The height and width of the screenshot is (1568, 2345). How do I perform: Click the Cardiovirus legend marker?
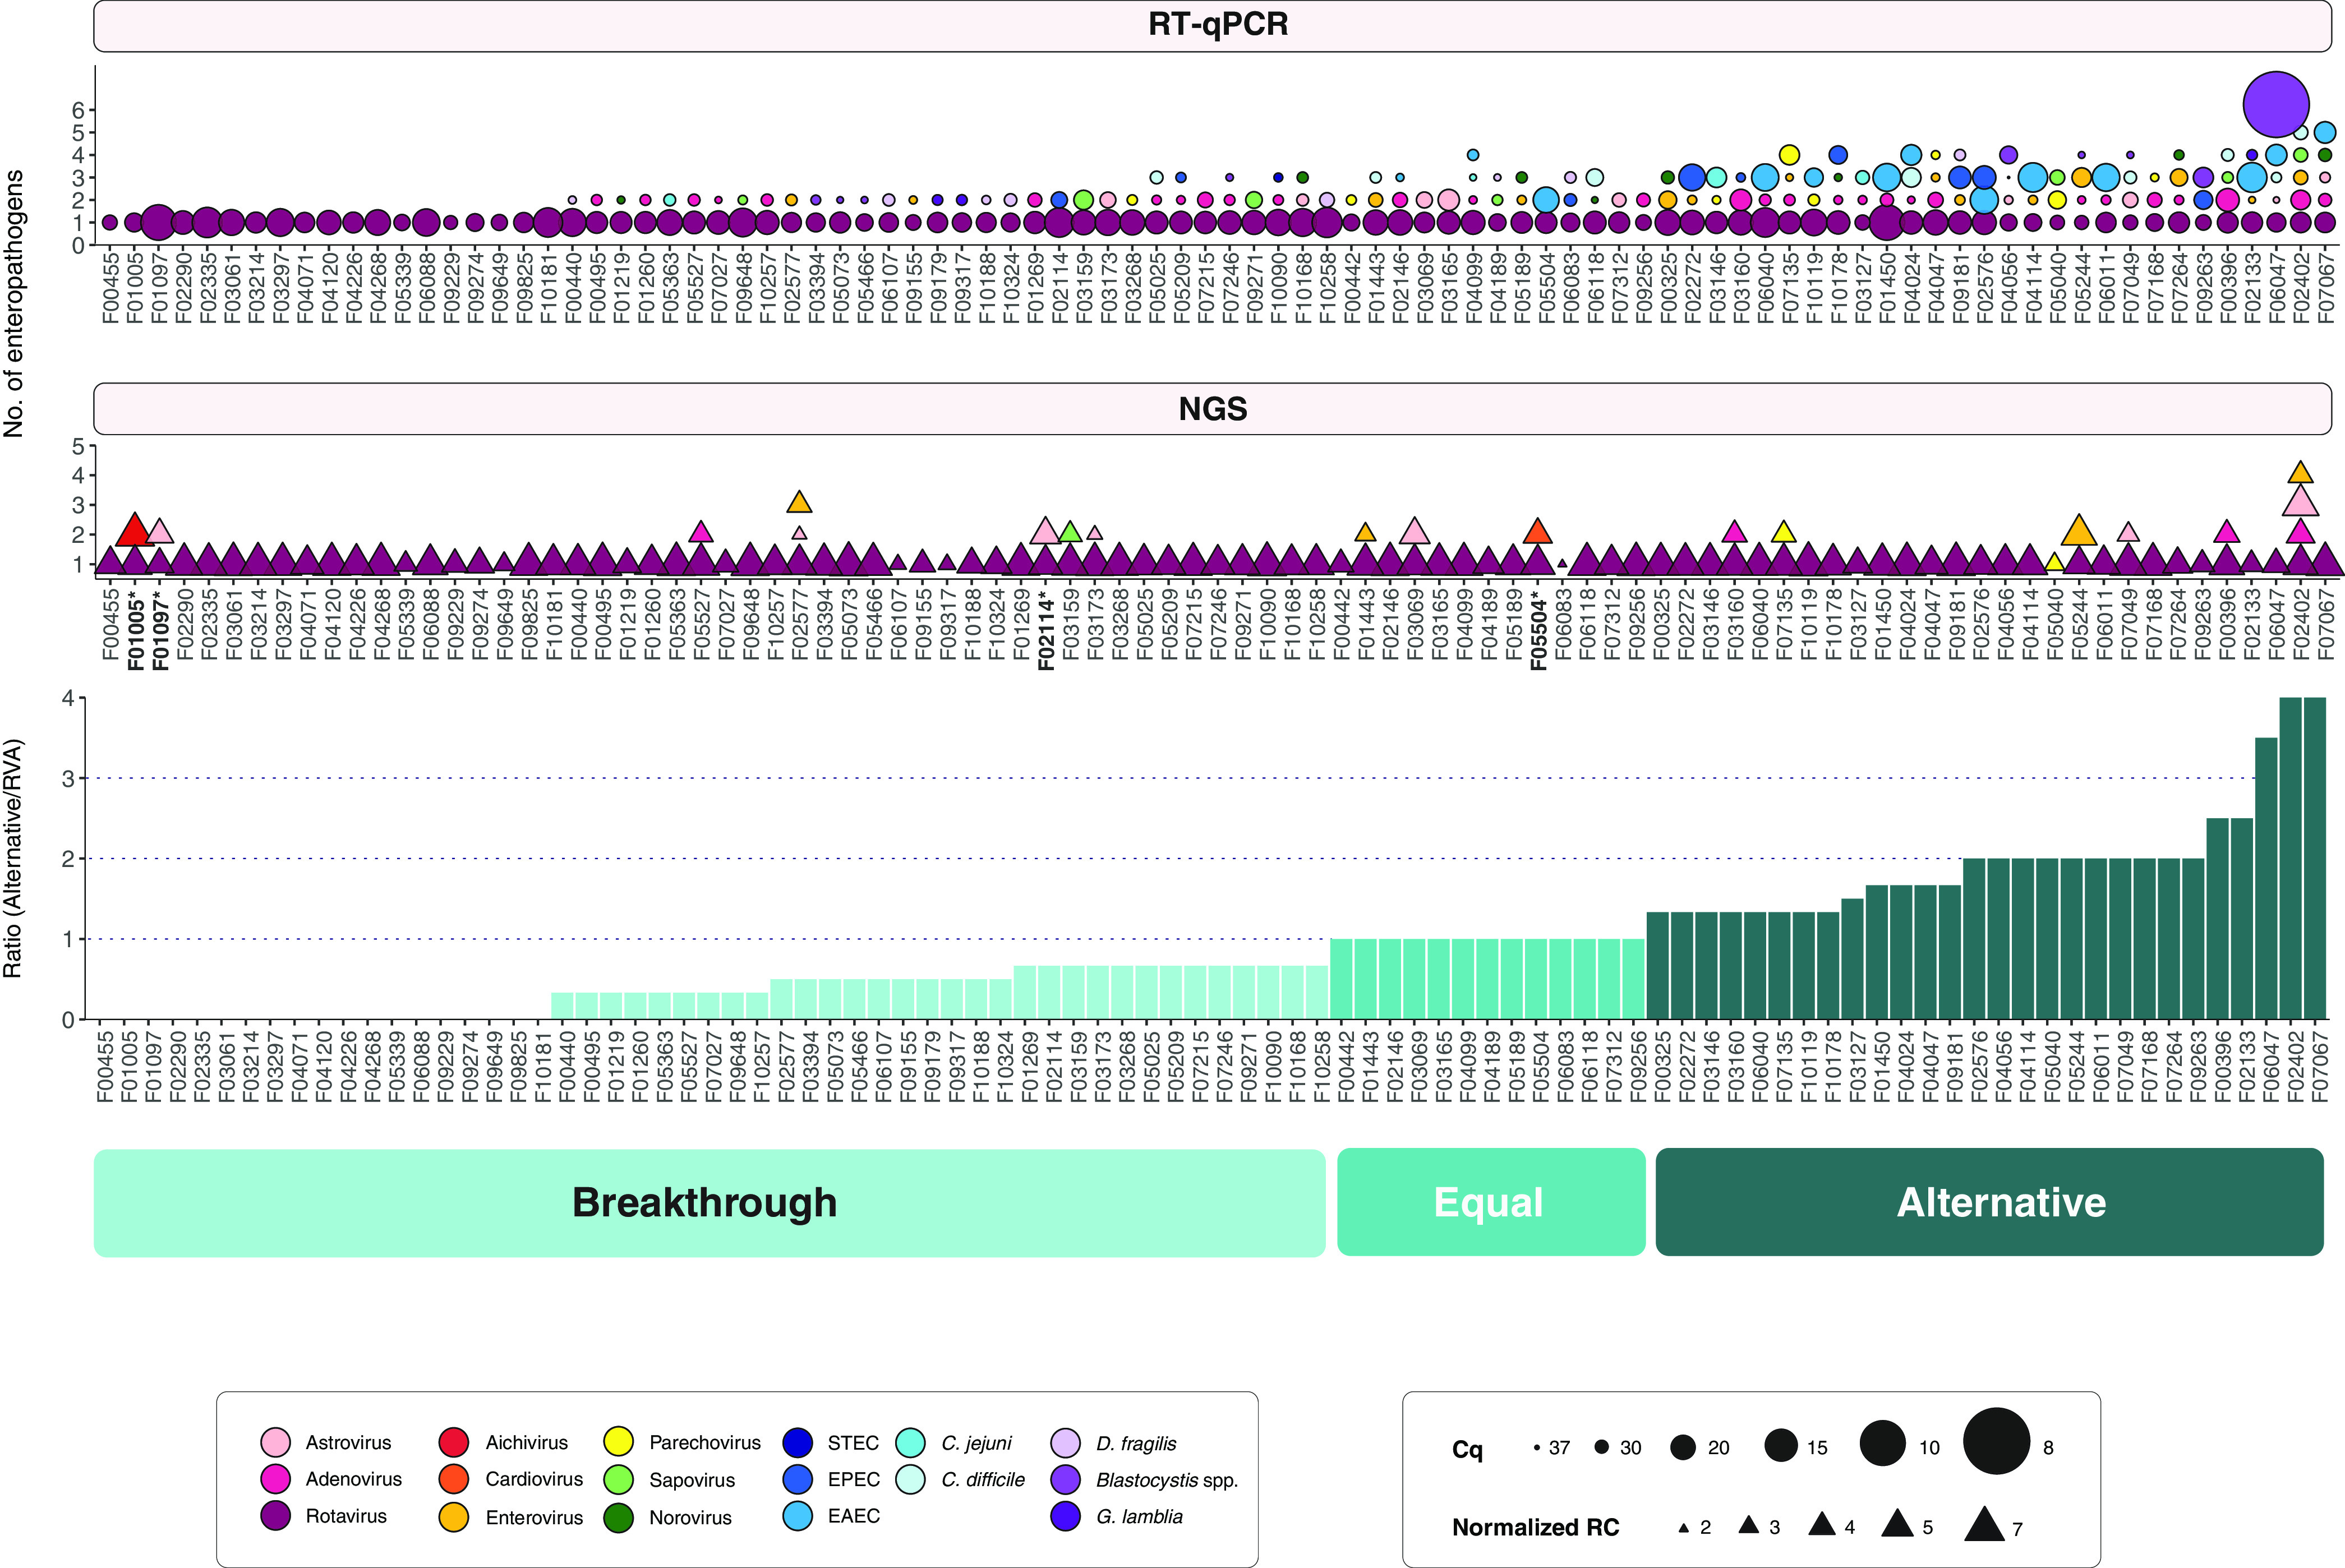454,1479
